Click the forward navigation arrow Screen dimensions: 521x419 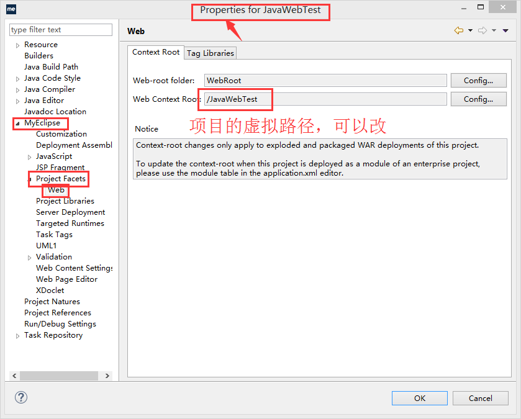[x=482, y=30]
